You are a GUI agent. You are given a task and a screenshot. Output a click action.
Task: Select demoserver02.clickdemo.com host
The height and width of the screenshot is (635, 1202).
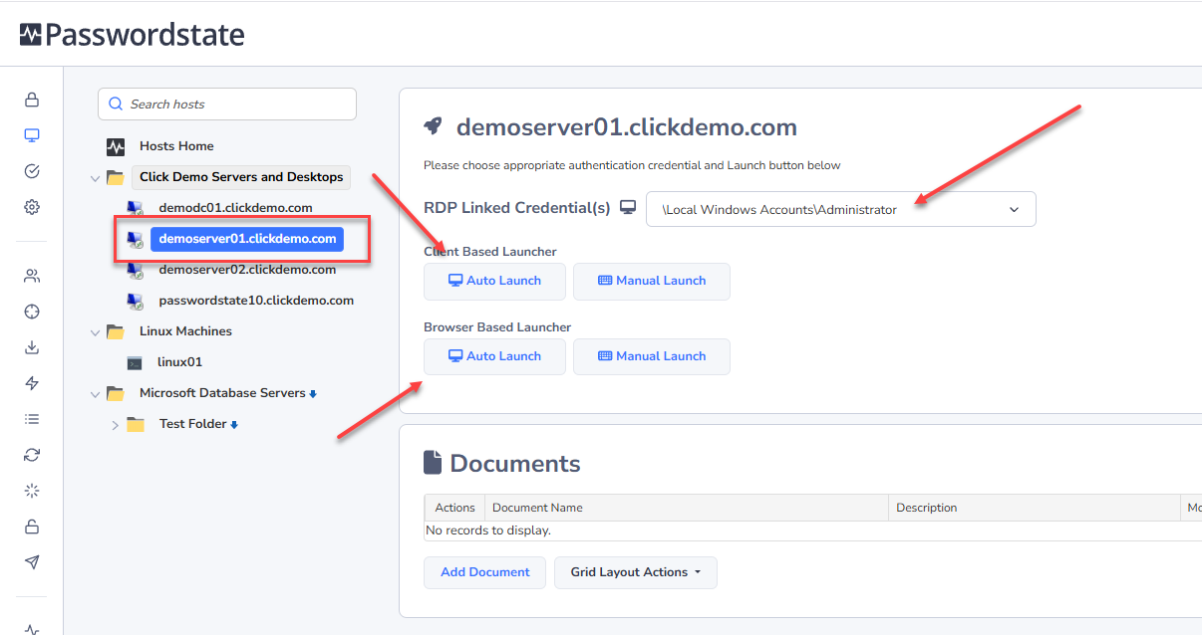247,270
